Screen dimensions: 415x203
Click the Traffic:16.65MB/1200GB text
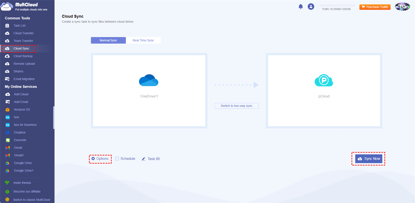click(x=336, y=9)
